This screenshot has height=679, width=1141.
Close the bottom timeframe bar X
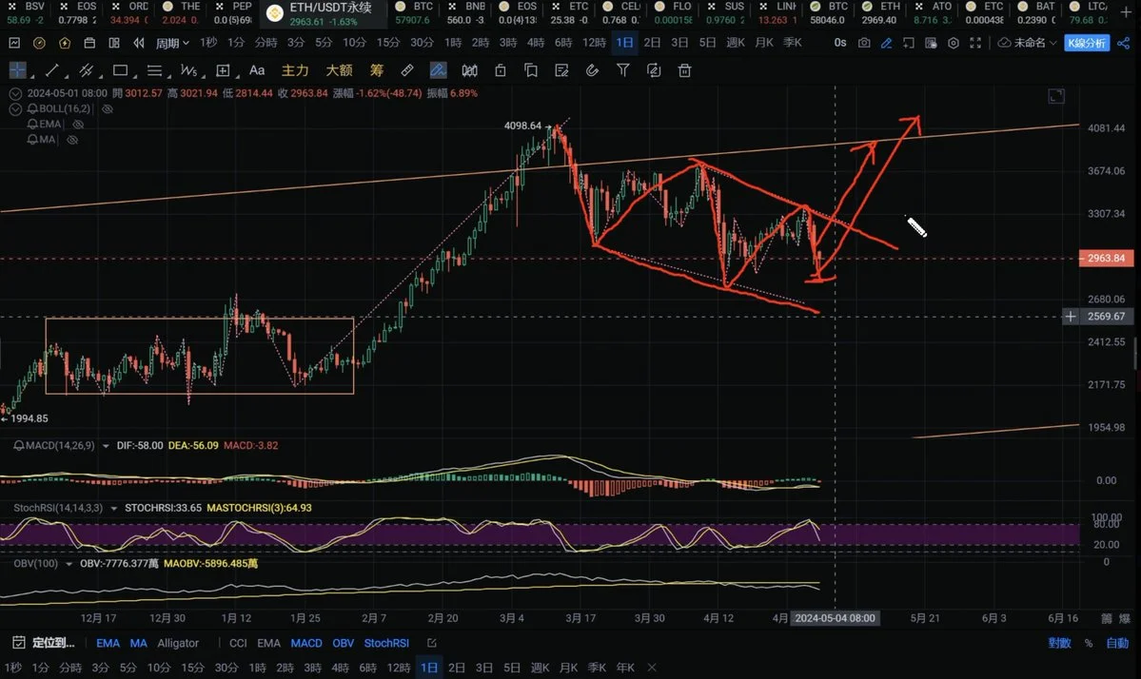[652, 668]
